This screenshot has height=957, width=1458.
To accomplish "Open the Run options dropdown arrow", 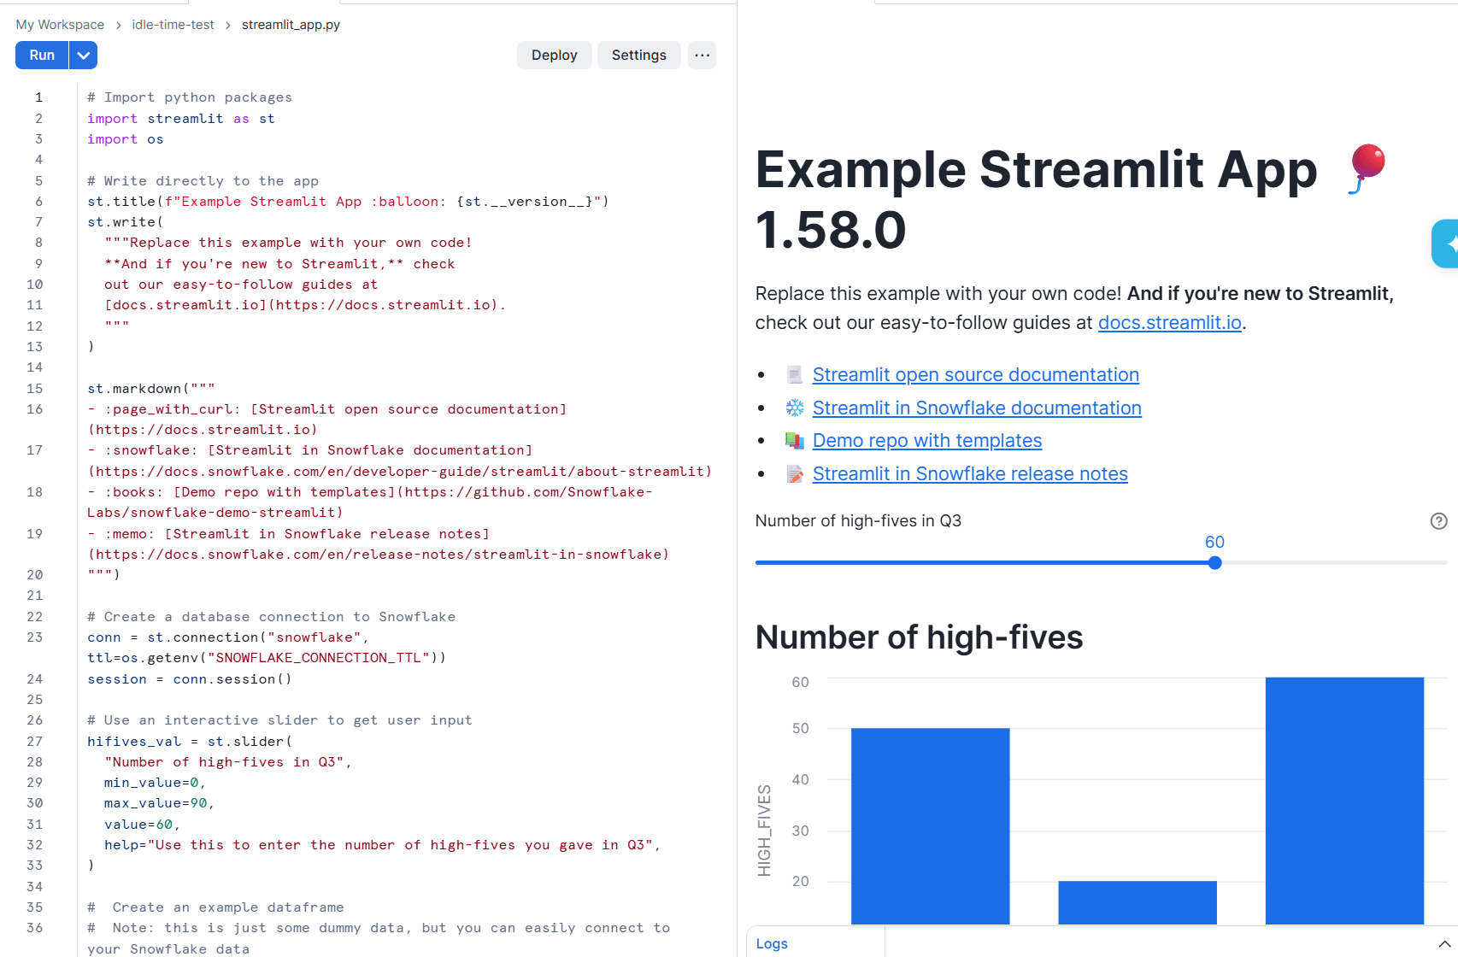I will tap(83, 56).
